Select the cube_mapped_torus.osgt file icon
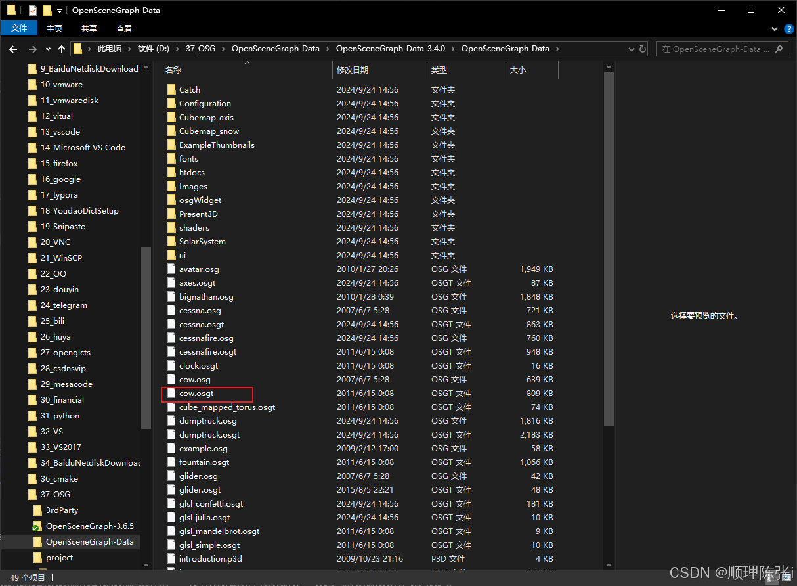797x586 pixels. (172, 407)
